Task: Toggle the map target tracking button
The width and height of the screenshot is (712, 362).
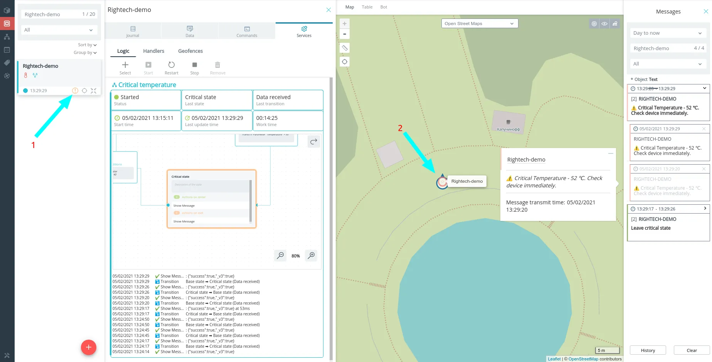Action: (x=594, y=24)
